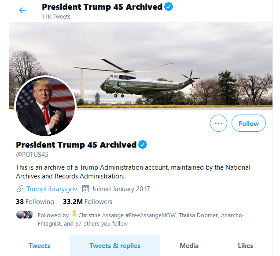Click the verified badge beside the profile name

[143, 145]
